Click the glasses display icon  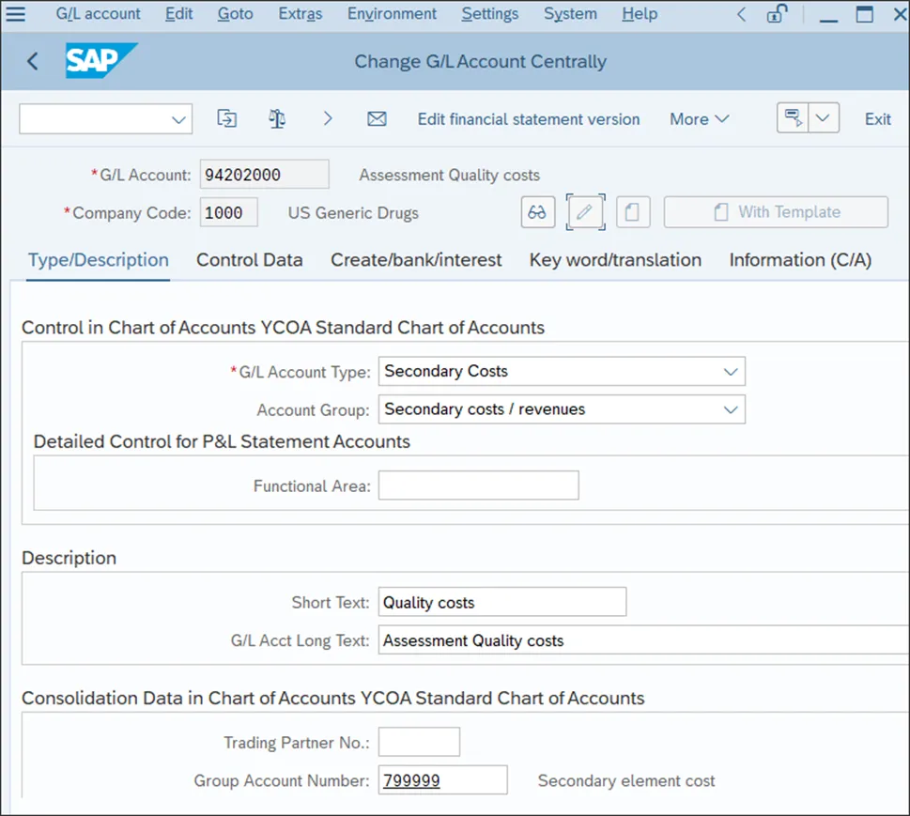pyautogui.click(x=537, y=212)
